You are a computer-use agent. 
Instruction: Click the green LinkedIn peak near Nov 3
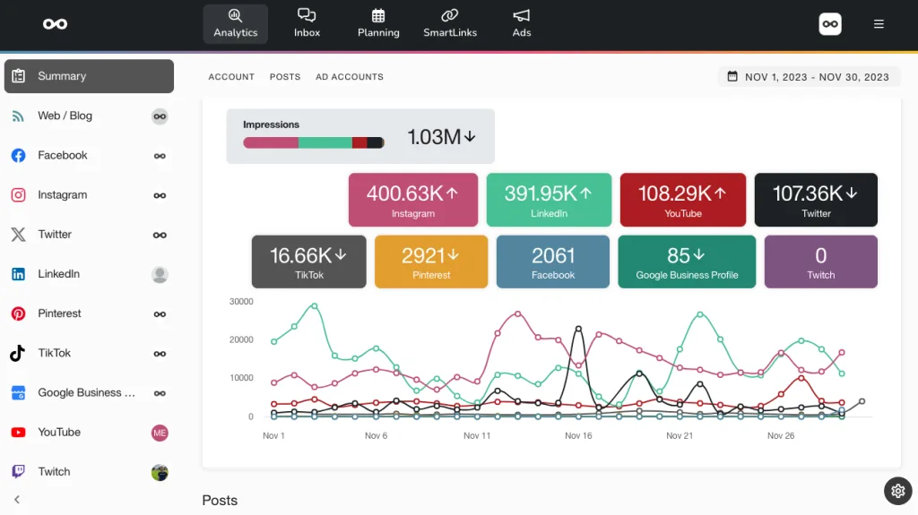[315, 306]
